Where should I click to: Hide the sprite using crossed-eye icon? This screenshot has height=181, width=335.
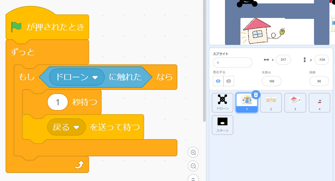tap(229, 81)
